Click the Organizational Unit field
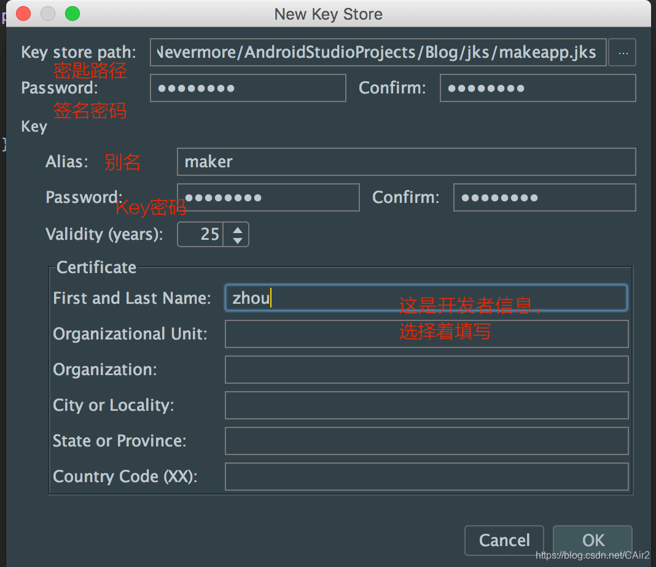Screen dimensions: 656x567 point(426,333)
